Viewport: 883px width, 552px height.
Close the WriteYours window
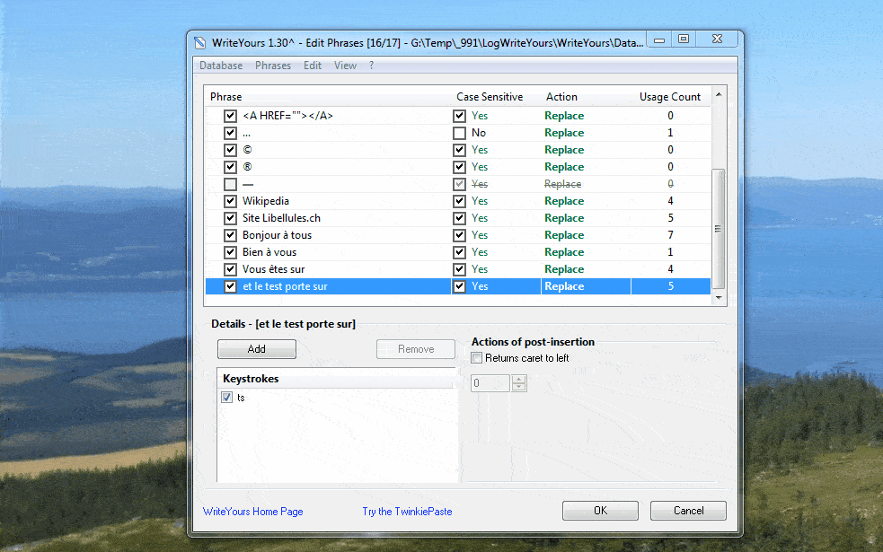click(x=717, y=39)
